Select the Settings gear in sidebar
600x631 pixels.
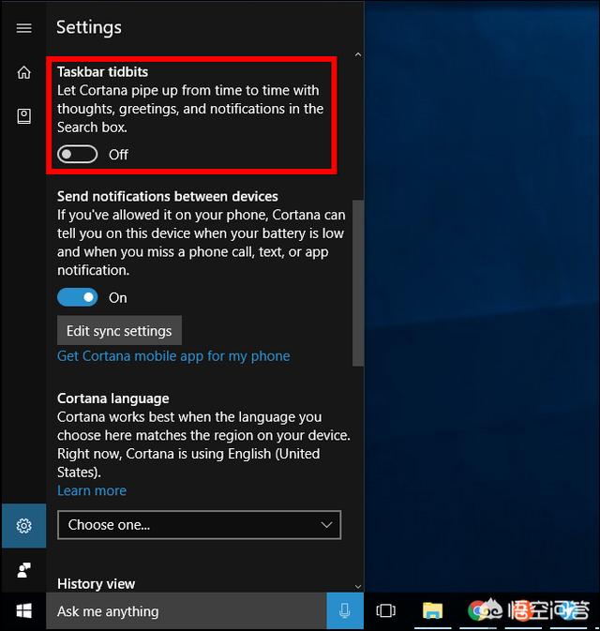(23, 526)
